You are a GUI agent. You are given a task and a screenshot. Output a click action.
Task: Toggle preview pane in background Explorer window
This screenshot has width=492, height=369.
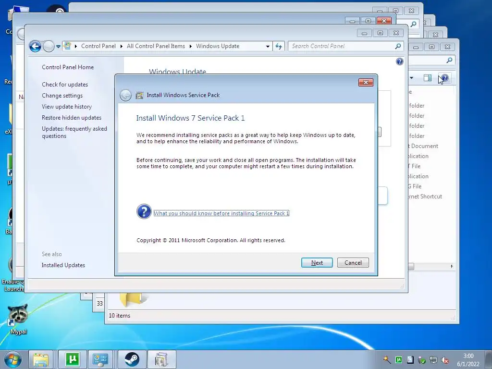tap(427, 78)
